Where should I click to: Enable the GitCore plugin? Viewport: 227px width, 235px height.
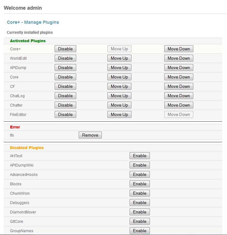pos(140,221)
